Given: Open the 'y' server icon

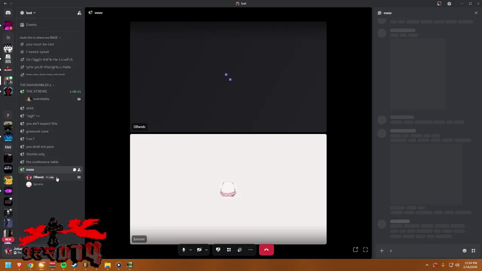Looking at the screenshot, I should (8, 115).
